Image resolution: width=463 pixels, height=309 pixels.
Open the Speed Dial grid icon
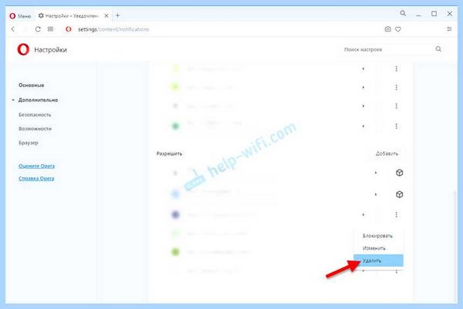(50, 29)
